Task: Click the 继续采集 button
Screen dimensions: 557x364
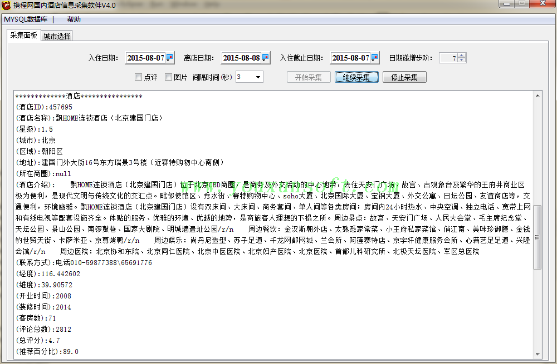Action: (x=356, y=77)
